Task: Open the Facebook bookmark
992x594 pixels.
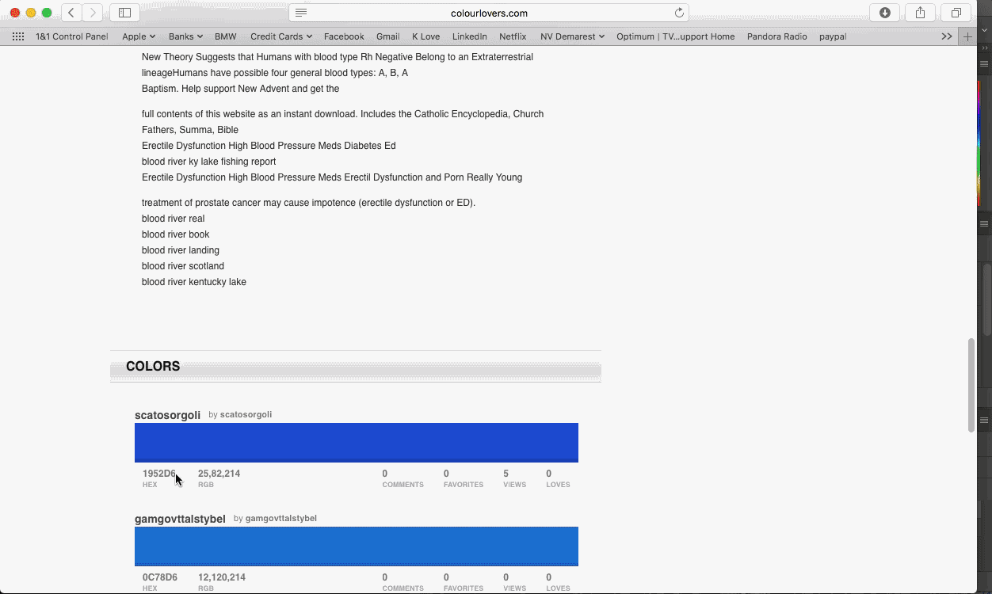Action: [344, 36]
